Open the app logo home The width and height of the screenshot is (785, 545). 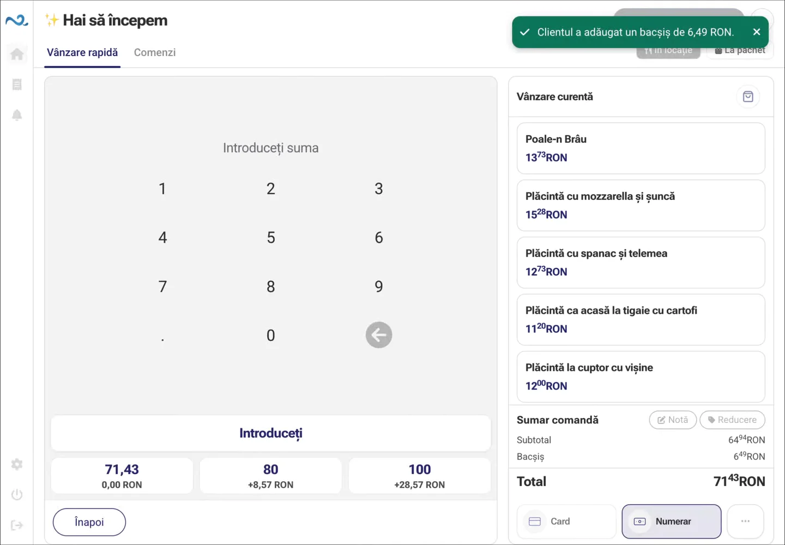16,21
